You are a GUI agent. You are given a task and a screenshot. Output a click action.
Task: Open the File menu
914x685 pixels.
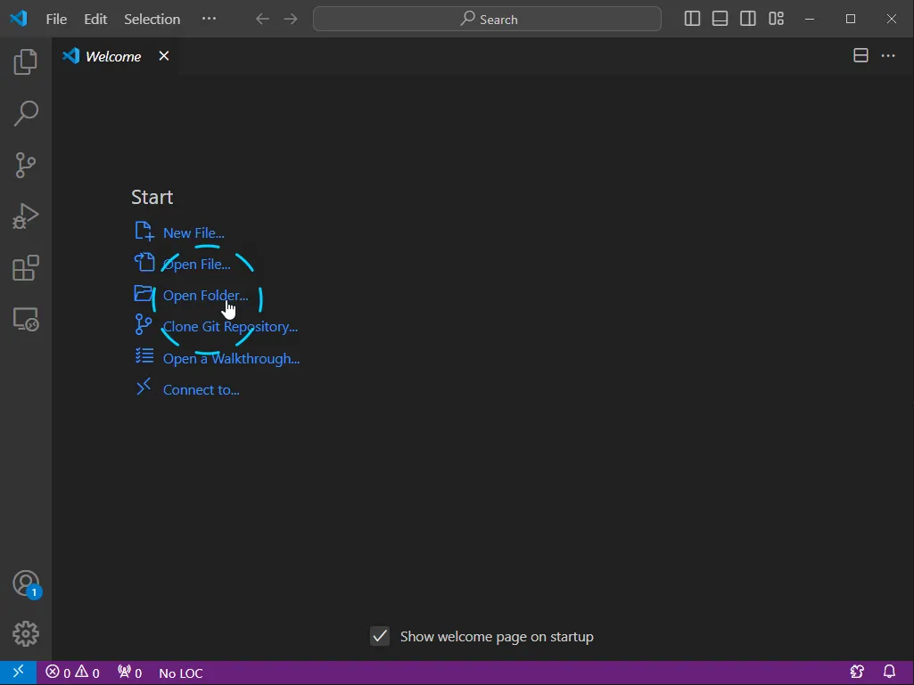[x=56, y=19]
